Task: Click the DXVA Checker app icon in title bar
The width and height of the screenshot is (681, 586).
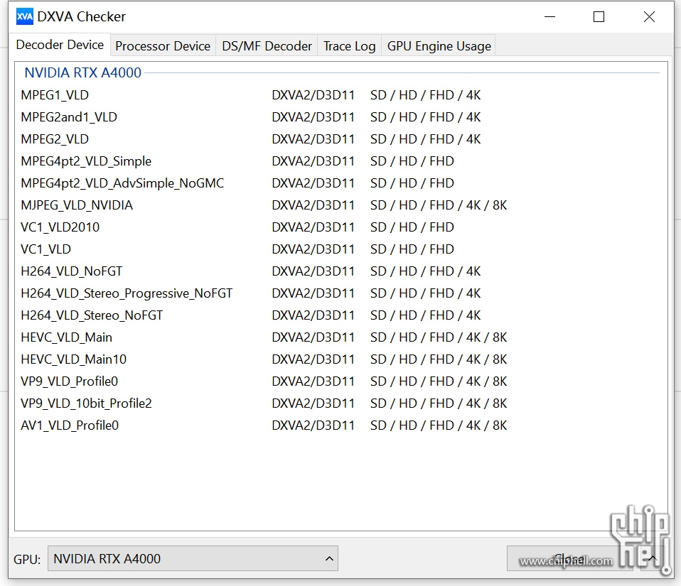Action: tap(24, 17)
